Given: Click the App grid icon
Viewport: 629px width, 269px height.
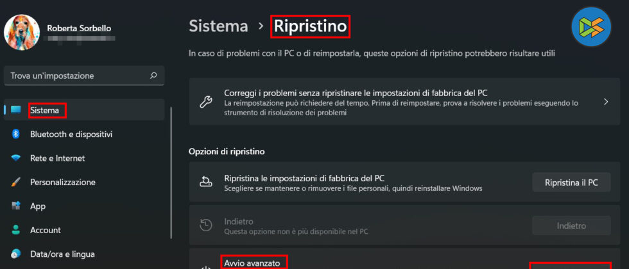Looking at the screenshot, I should 16,206.
